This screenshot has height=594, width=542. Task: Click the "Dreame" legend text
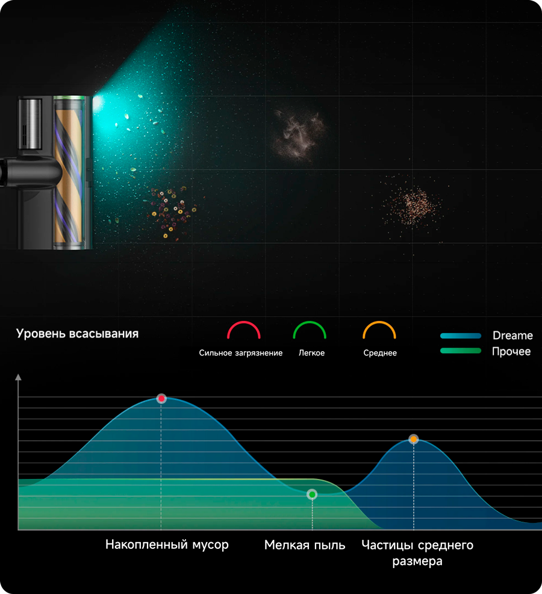click(512, 336)
